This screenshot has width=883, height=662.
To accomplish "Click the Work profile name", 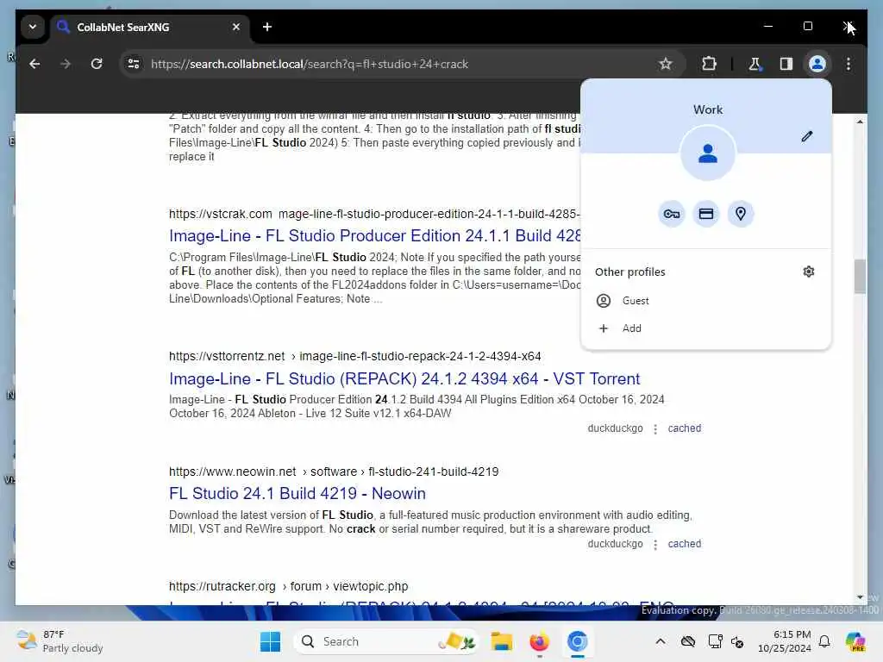I will click(708, 109).
